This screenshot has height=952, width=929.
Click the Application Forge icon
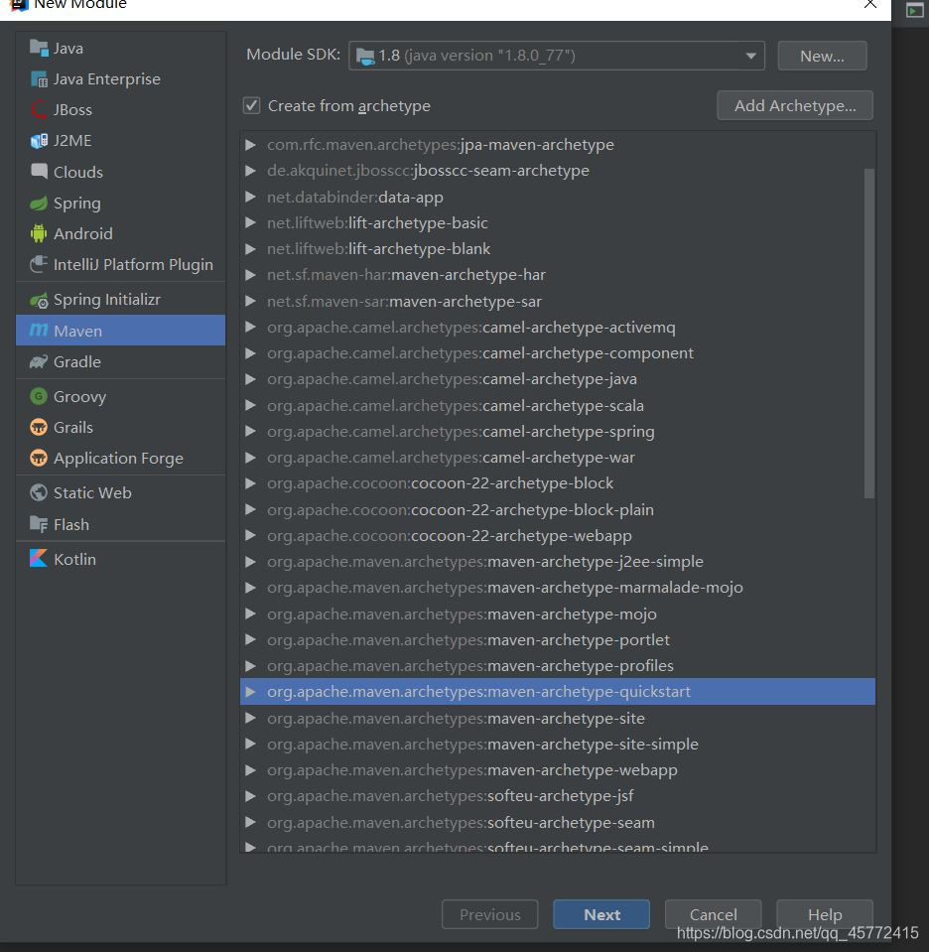[39, 458]
